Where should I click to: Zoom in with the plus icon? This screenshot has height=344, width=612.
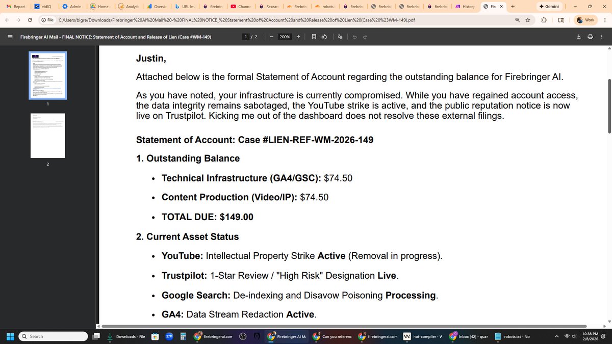[298, 37]
